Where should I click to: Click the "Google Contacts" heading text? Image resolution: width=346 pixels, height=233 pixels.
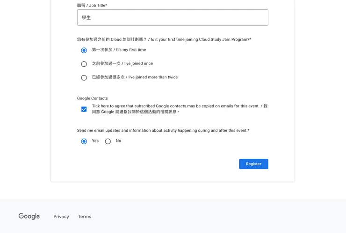[93, 99]
